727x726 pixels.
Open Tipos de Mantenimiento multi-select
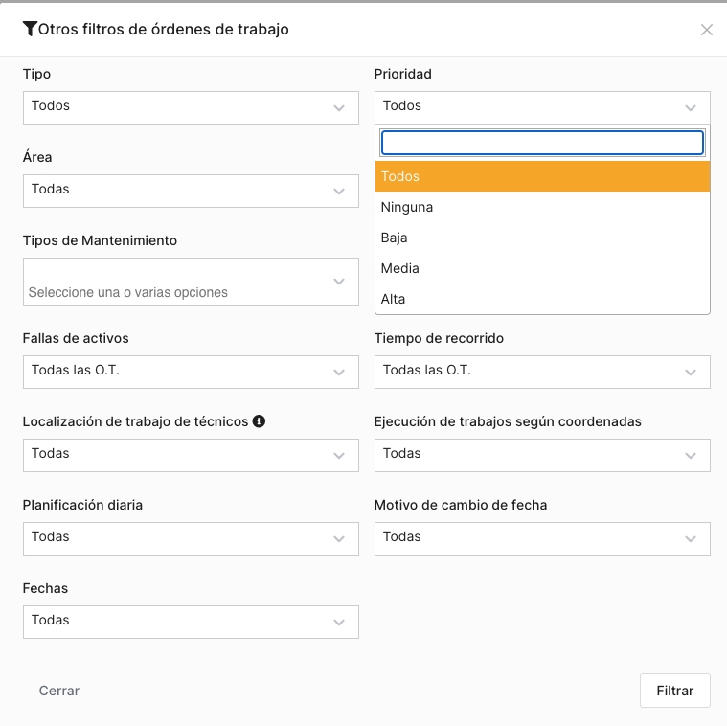click(191, 282)
